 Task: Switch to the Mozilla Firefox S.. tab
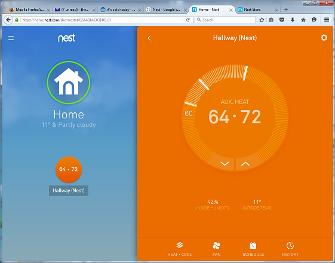coord(29,10)
